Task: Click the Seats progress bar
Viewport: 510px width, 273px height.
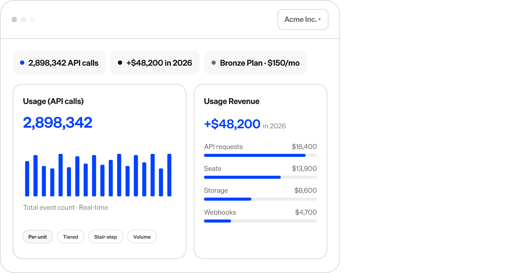Action: (x=260, y=177)
